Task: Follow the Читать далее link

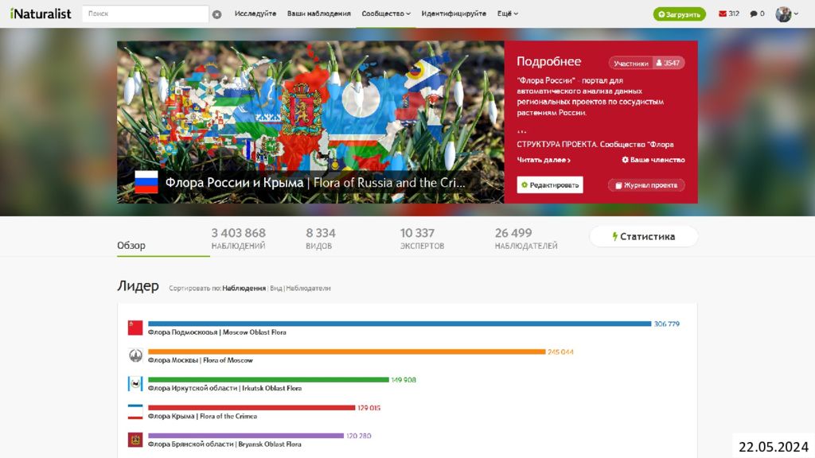Action: 543,160
